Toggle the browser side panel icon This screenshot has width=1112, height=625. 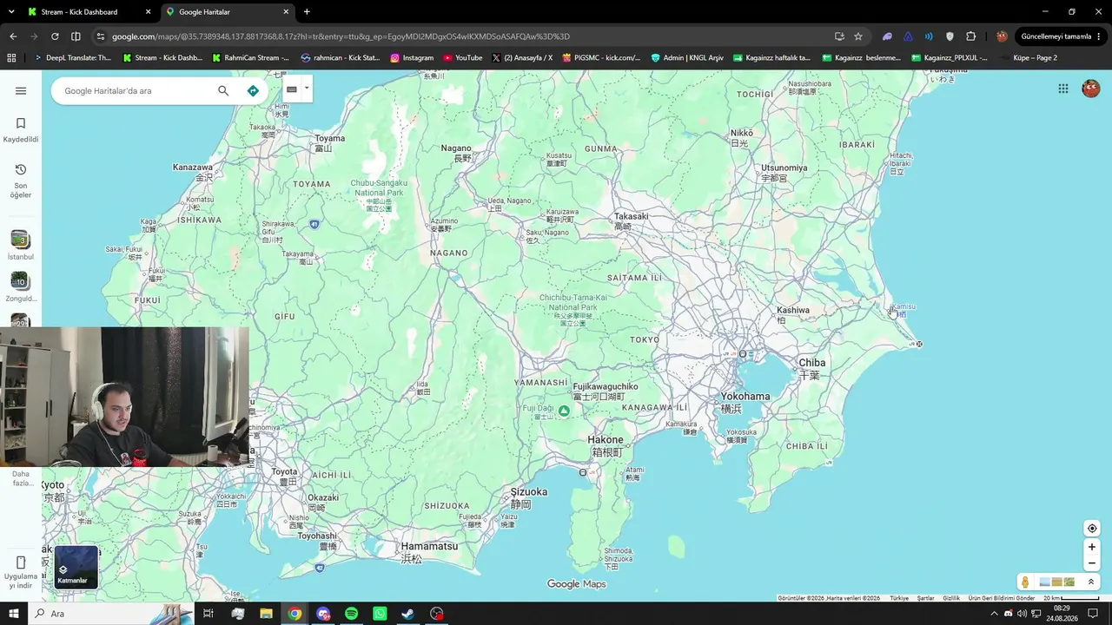76,36
